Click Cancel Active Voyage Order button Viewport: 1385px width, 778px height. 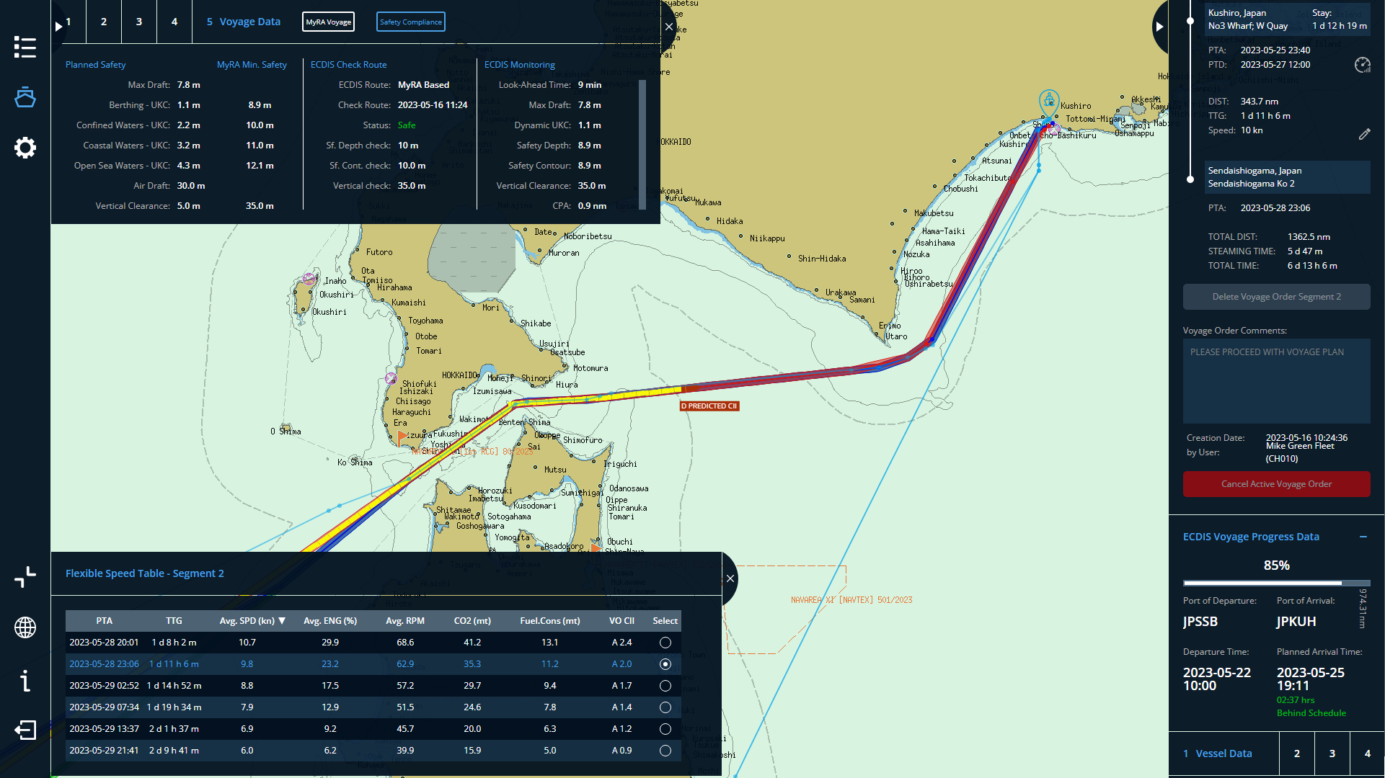[1276, 484]
